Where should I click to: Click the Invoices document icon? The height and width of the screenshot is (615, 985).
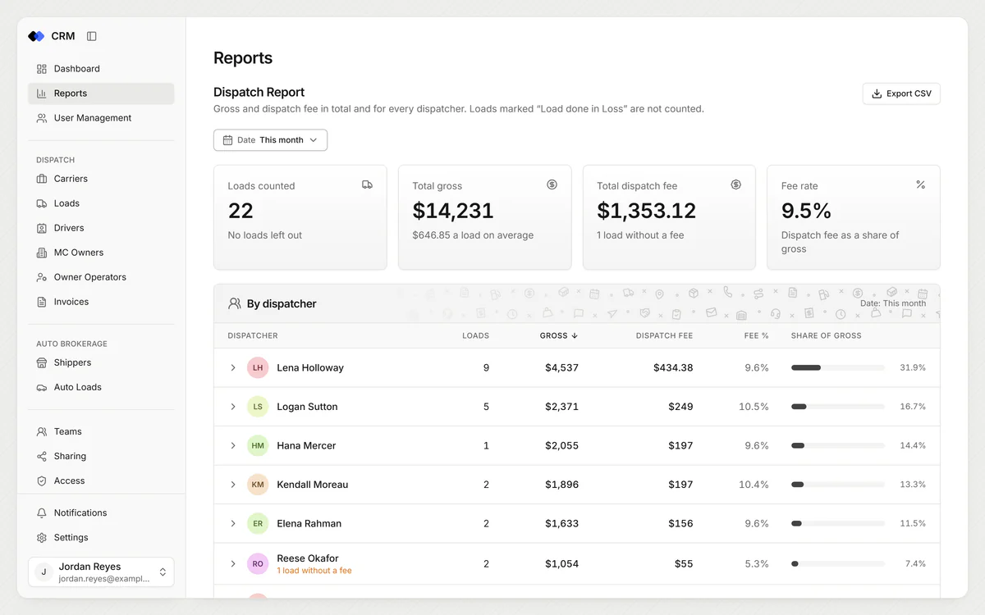tap(42, 302)
